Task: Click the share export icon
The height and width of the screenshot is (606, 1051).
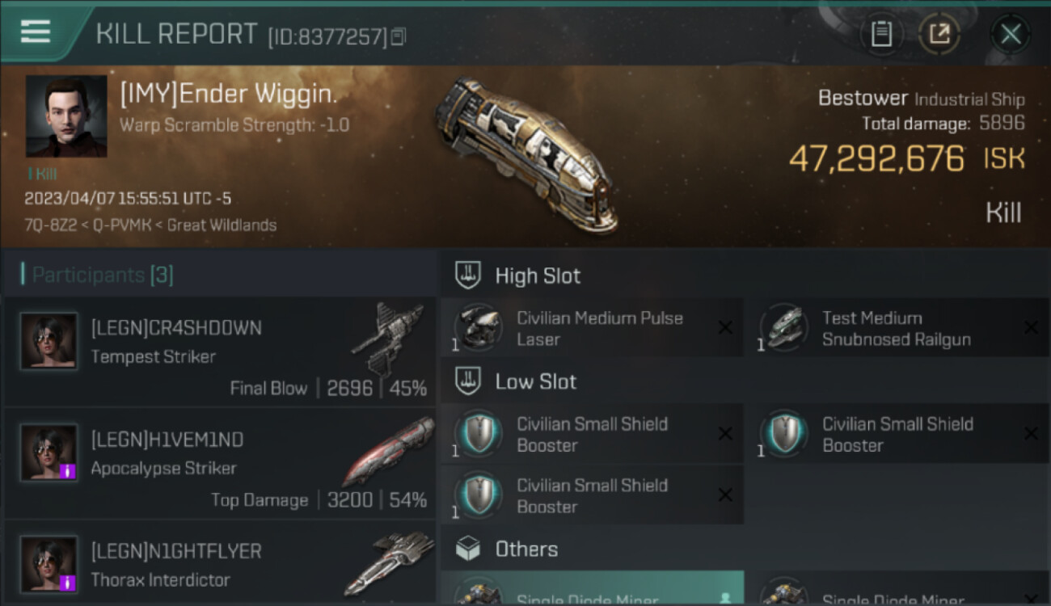Action: (939, 34)
